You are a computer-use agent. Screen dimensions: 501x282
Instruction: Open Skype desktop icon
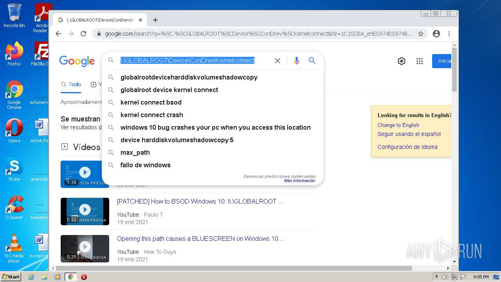tap(14, 169)
